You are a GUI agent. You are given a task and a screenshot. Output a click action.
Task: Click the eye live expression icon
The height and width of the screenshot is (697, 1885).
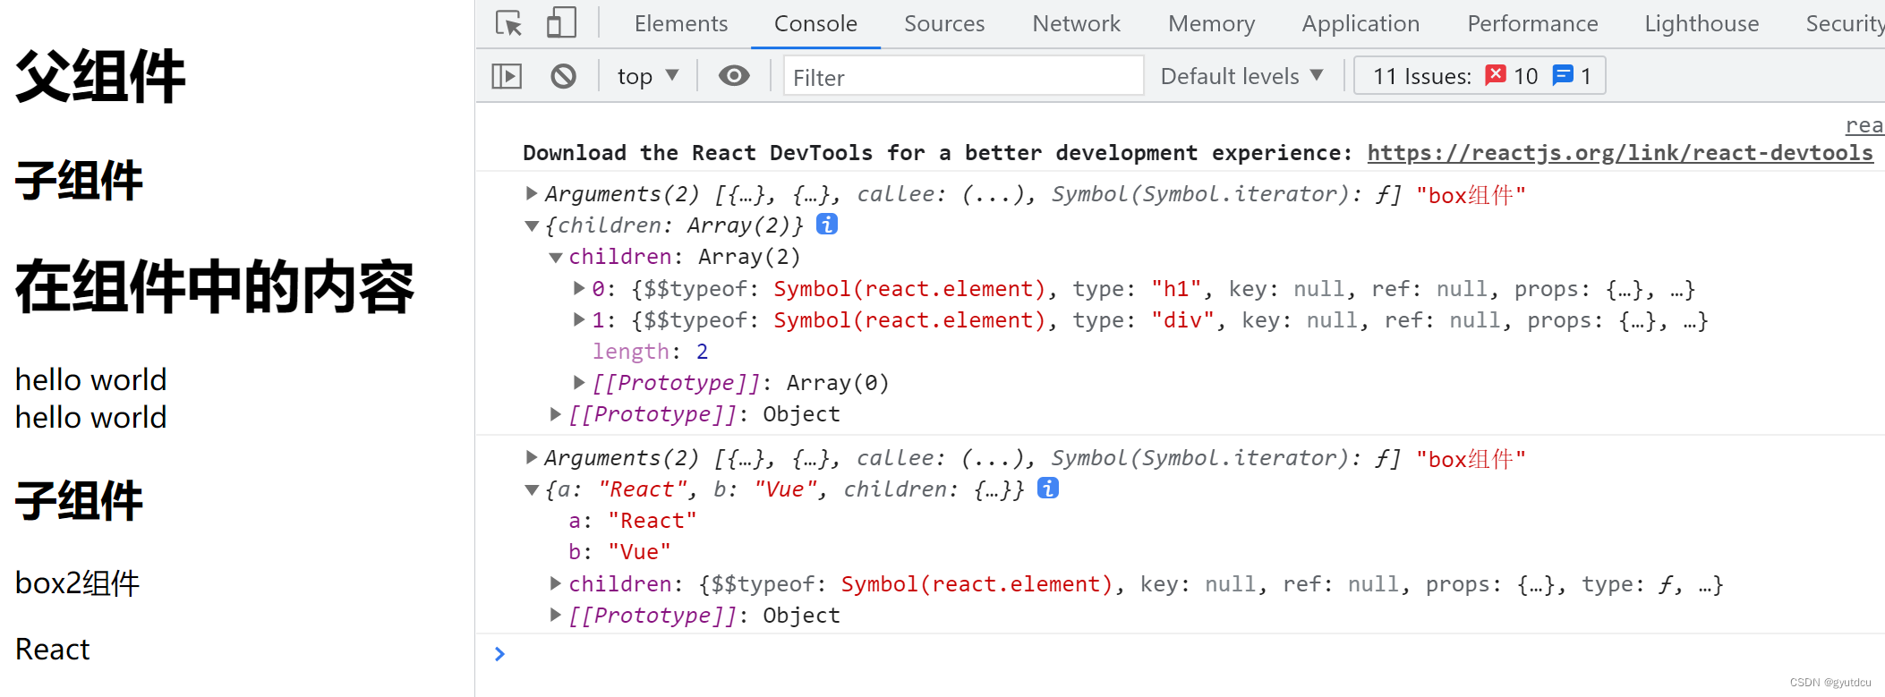click(x=734, y=76)
